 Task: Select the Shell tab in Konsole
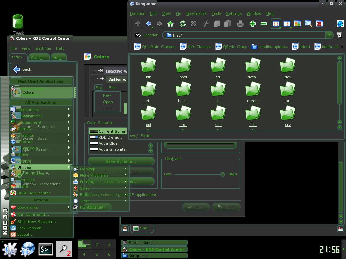[142, 228]
